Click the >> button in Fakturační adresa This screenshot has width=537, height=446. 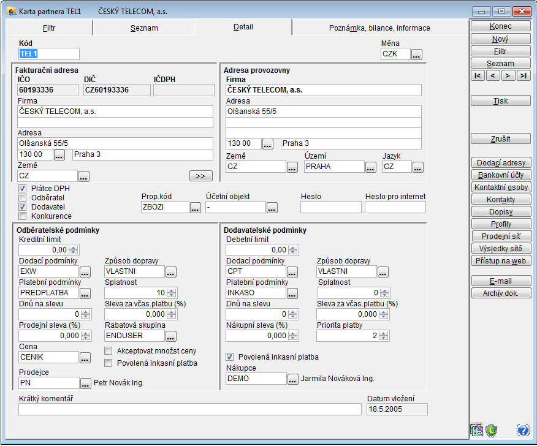(x=200, y=176)
